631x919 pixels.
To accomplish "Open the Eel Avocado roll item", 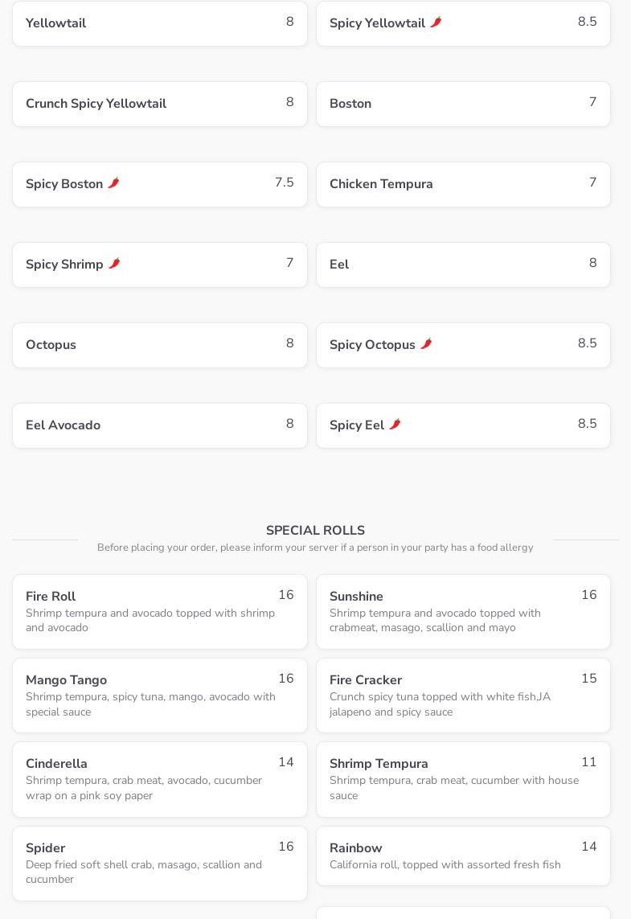I will click(159, 425).
